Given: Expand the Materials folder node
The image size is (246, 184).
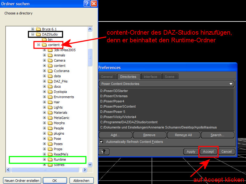Looking at the screenshot, I should 44,112.
